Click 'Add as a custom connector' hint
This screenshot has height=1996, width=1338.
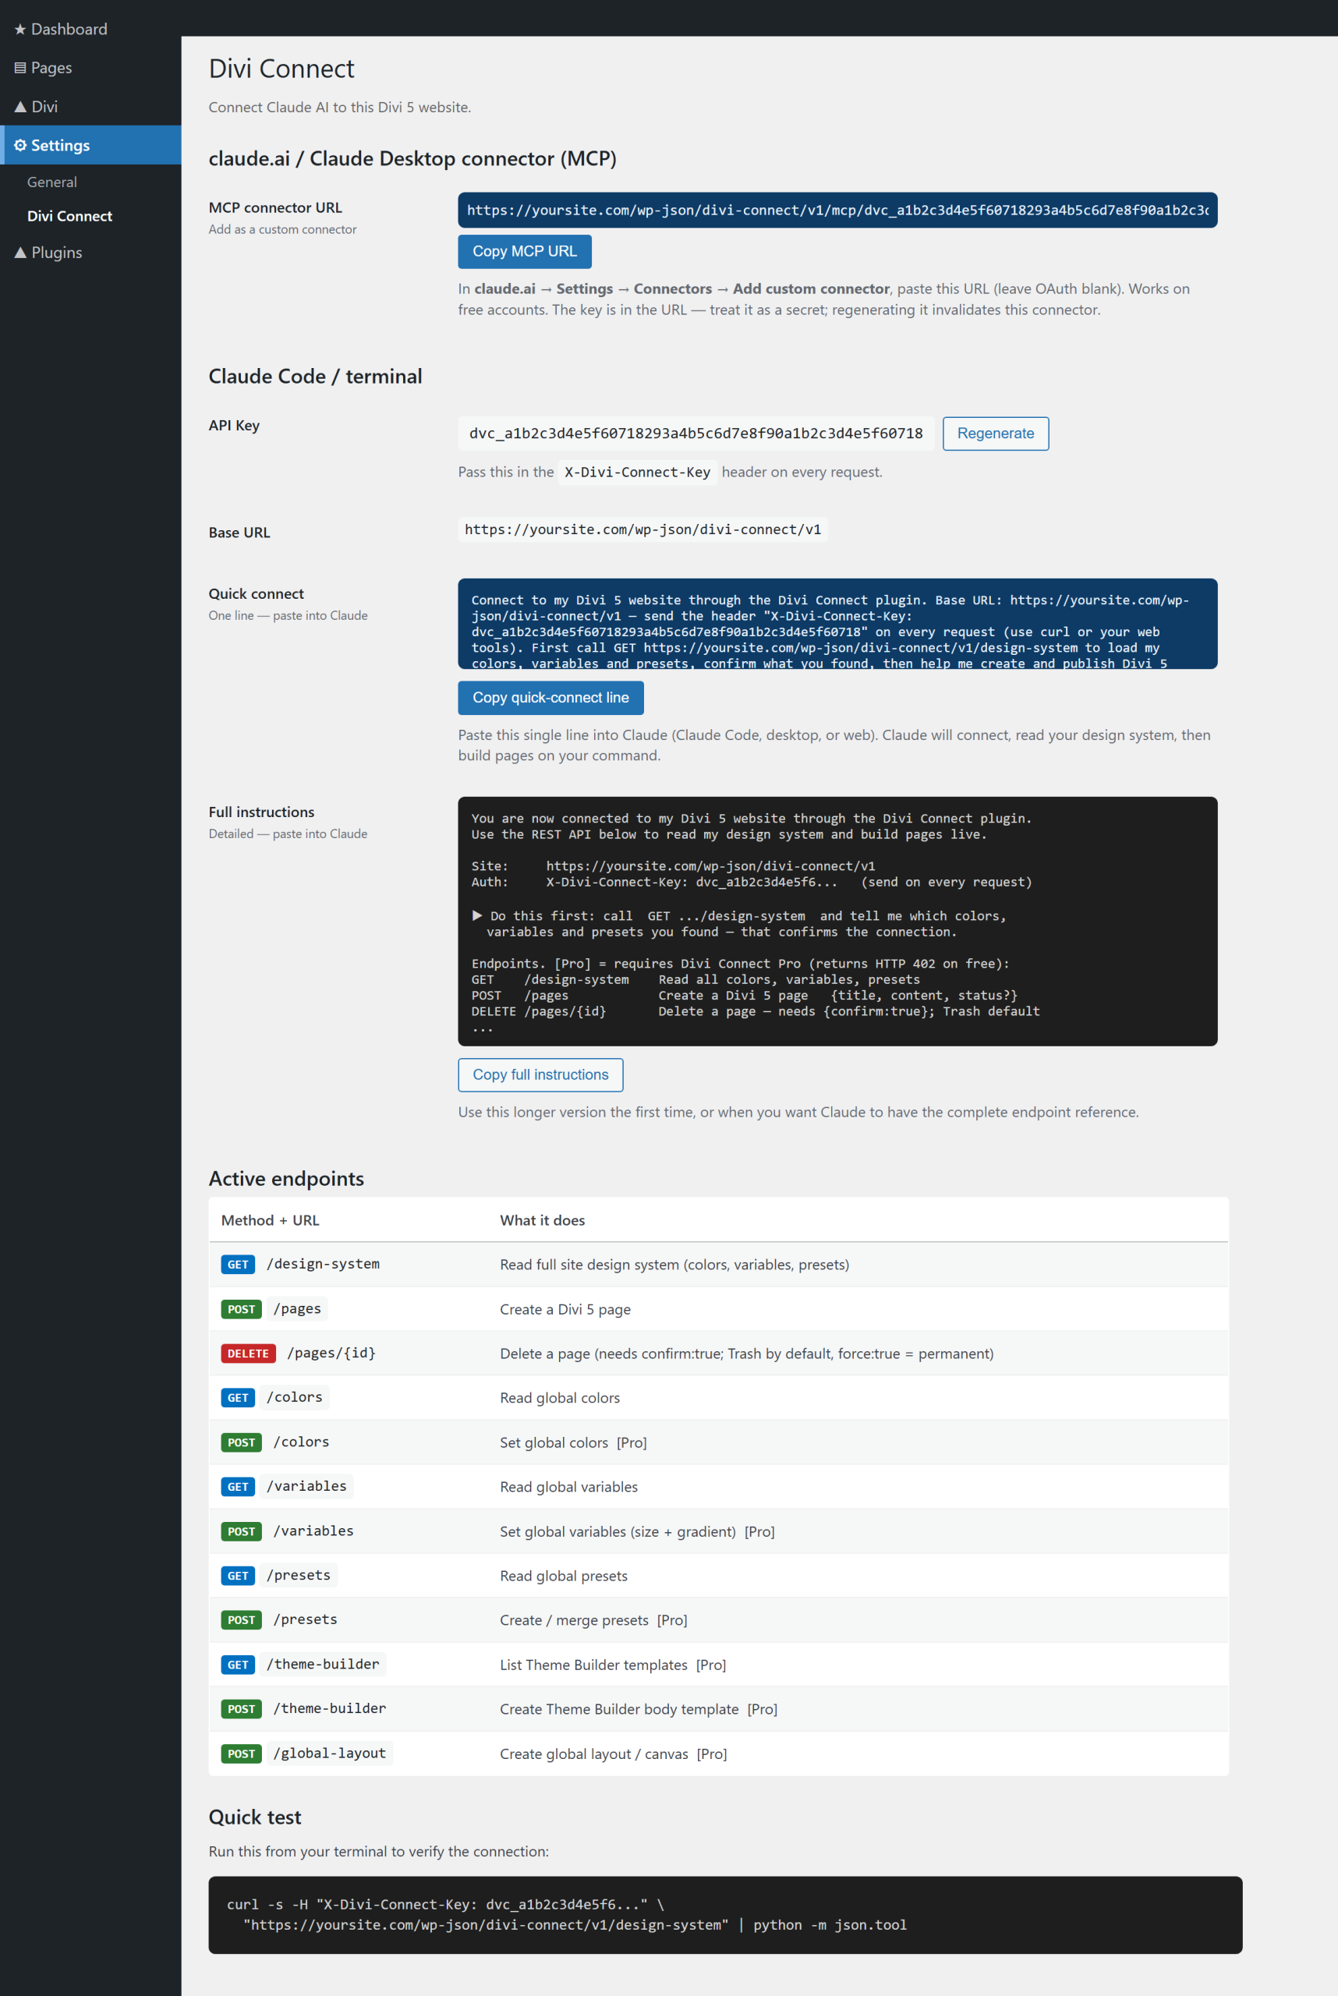tap(282, 229)
